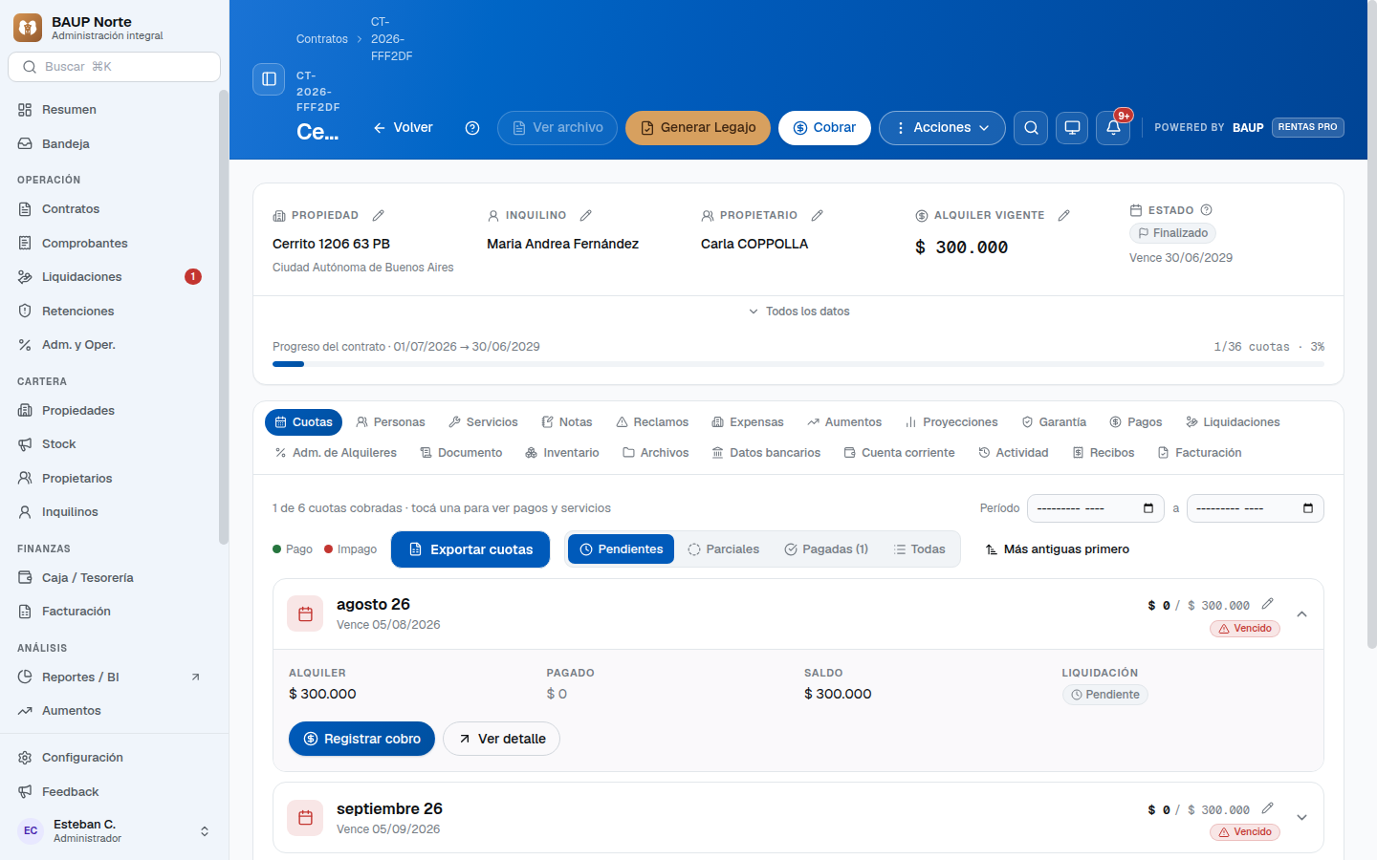Screen dimensions: 1377x860
Task: Click the Cobrar button
Action: (x=824, y=128)
